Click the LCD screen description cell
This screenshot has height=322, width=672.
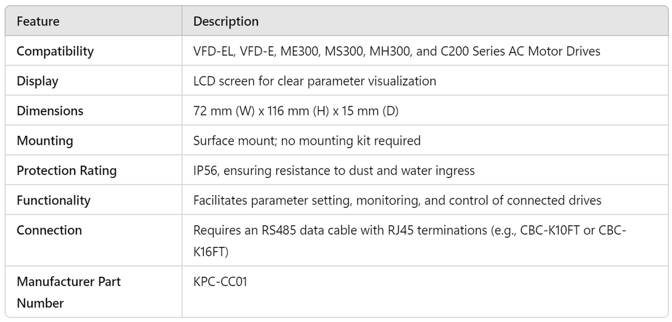click(x=314, y=81)
